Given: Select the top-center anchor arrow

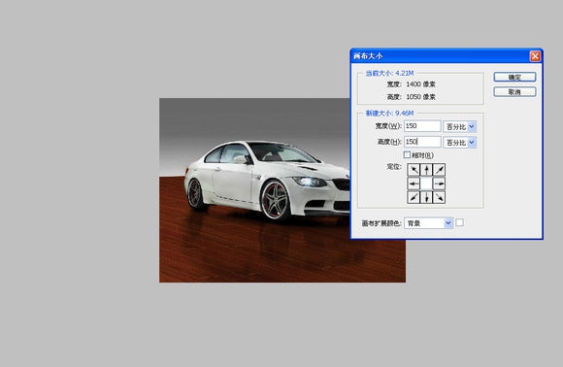Looking at the screenshot, I should [x=426, y=170].
